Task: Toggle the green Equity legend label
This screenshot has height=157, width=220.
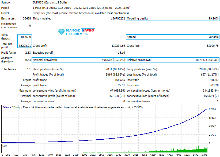Action: [x=16, y=107]
